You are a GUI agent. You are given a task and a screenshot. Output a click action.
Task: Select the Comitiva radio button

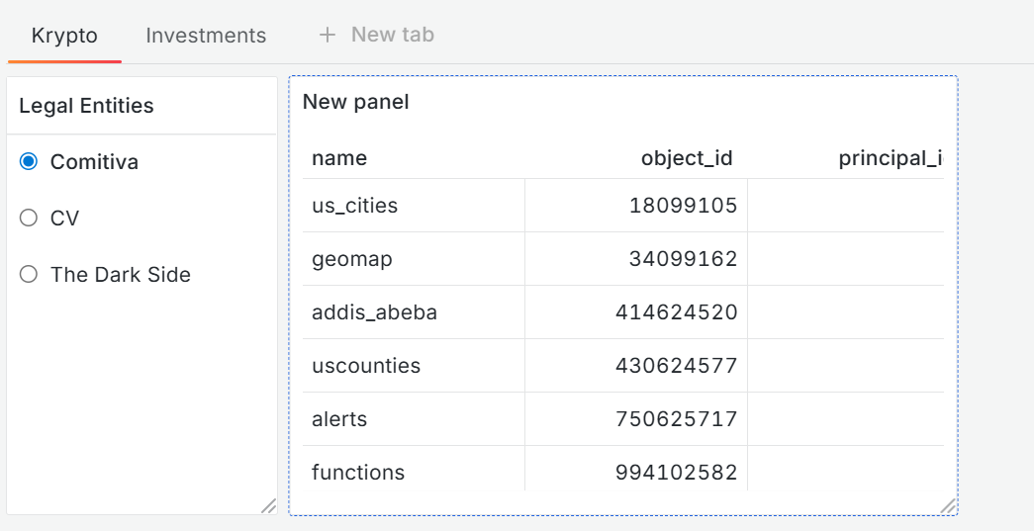click(x=29, y=161)
